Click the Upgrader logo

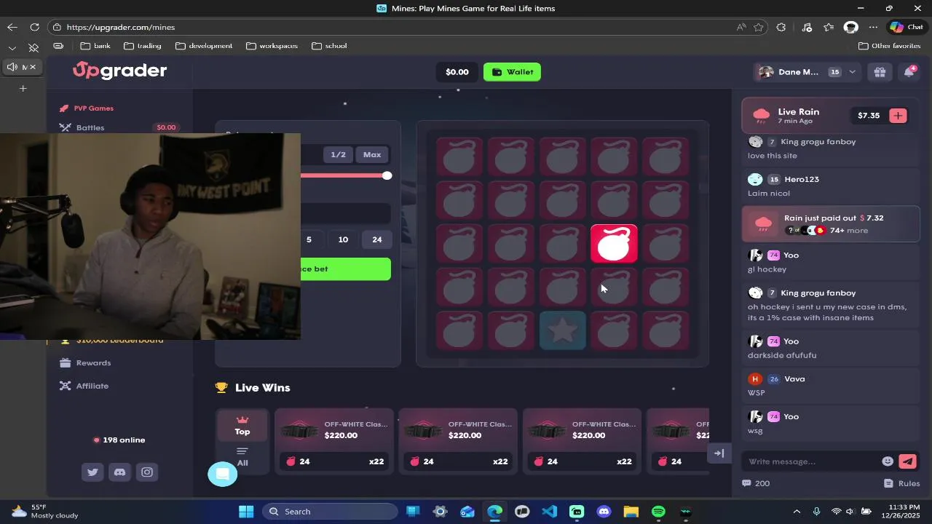(x=120, y=71)
